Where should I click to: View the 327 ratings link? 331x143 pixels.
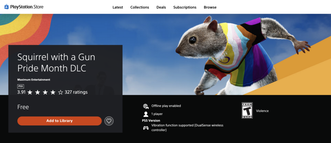(76, 92)
